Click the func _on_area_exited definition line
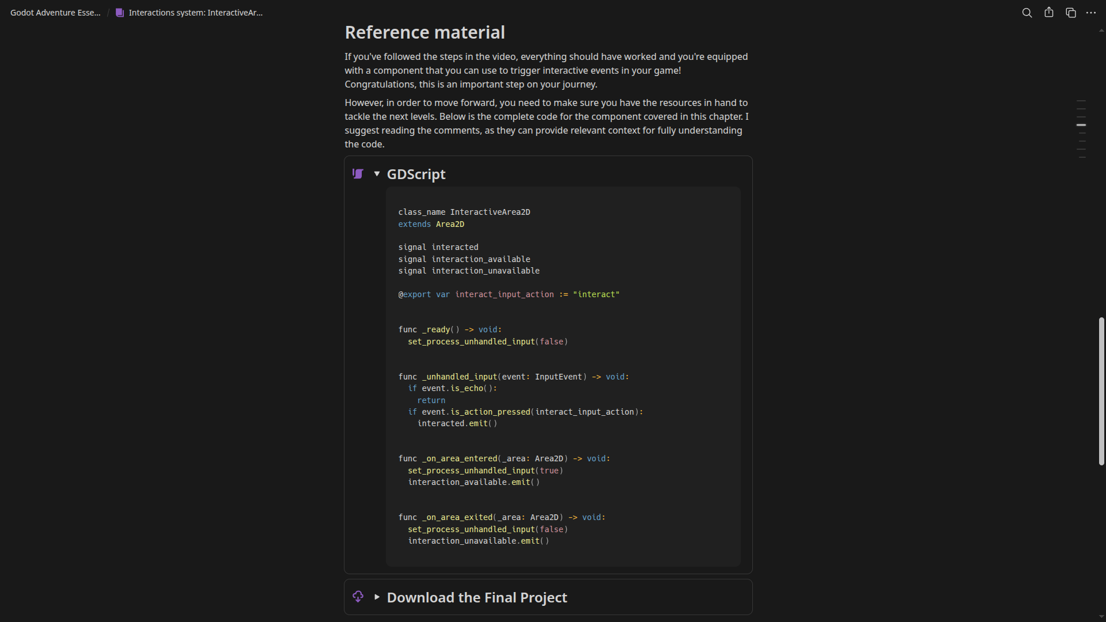Screen dimensions: 1106x622 click(x=502, y=517)
